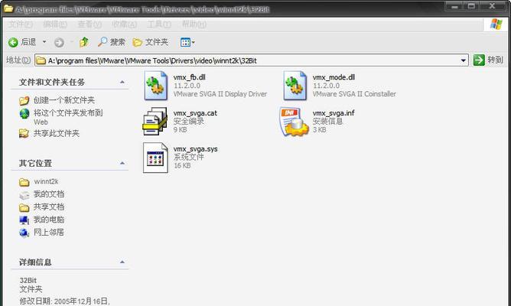Open Shared Documents (共享文档) link
The width and height of the screenshot is (511, 306).
point(49,207)
